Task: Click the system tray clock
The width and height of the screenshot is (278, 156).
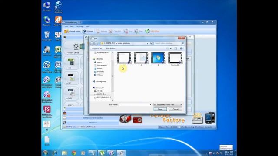Action: pyautogui.click(x=229, y=153)
